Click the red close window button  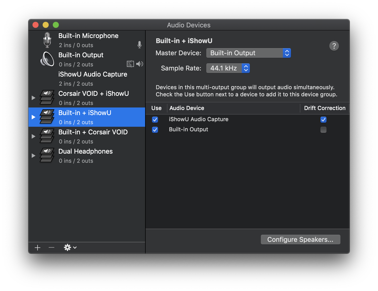pyautogui.click(x=36, y=25)
